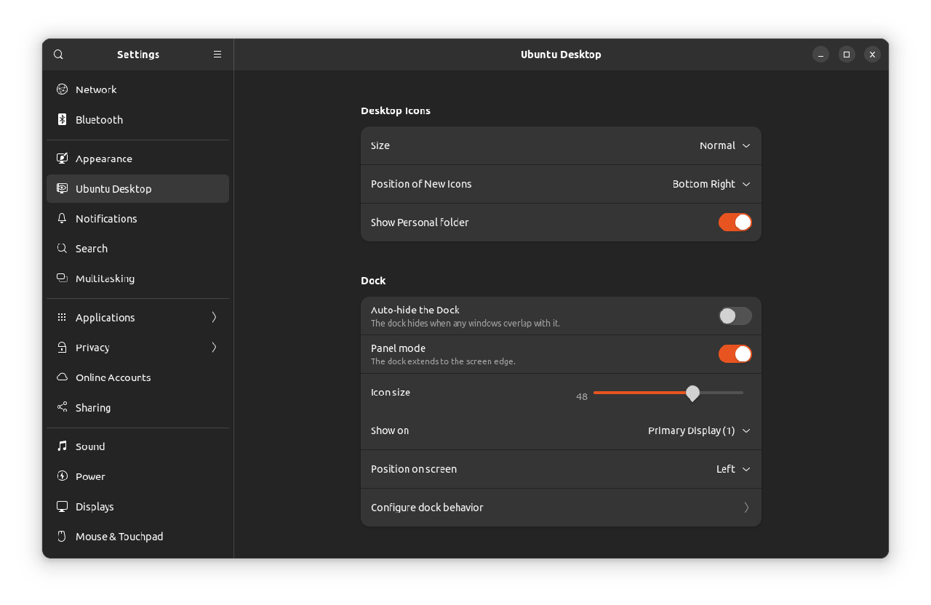Disable the Show Personal folder switch
Screen dimensions: 931x605
[735, 223]
